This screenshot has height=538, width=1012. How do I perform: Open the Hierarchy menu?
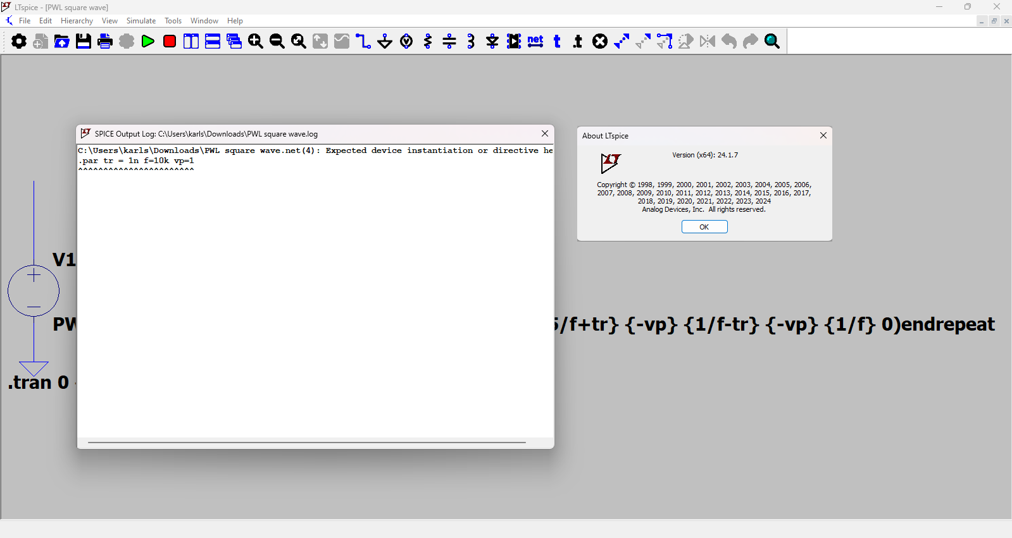(x=77, y=21)
